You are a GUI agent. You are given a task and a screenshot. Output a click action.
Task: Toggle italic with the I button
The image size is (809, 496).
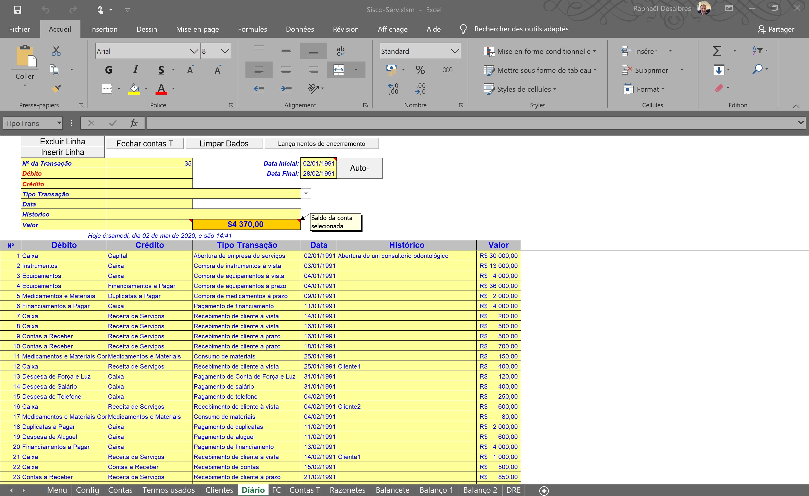[x=136, y=70]
